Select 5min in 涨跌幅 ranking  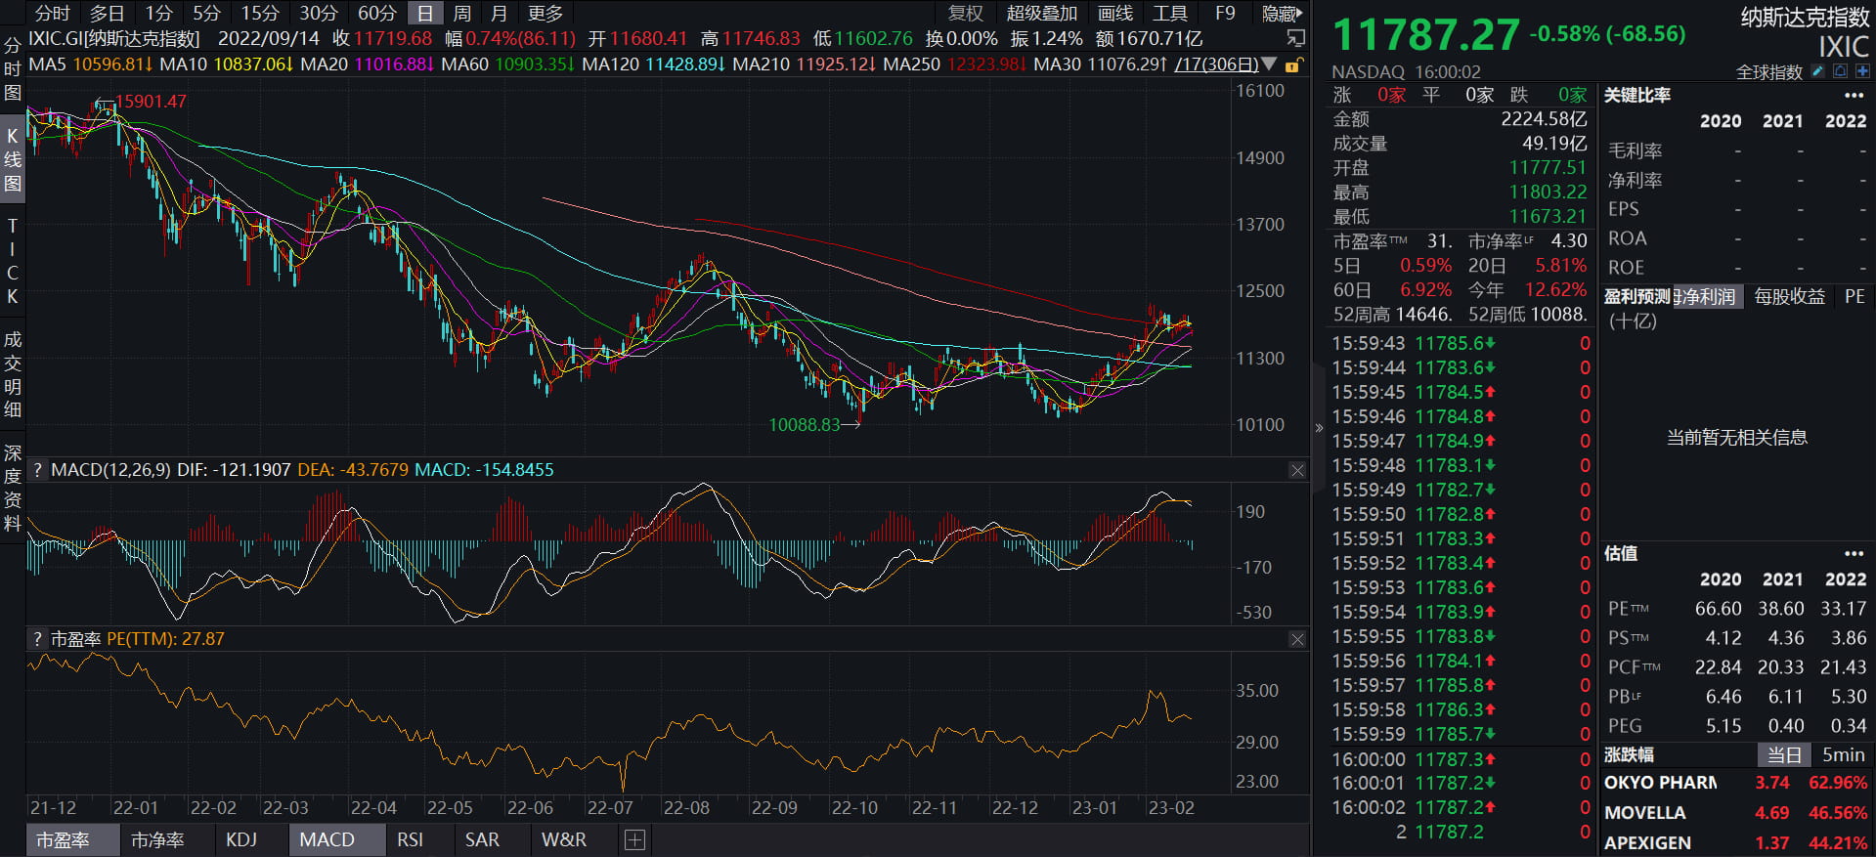1843,755
